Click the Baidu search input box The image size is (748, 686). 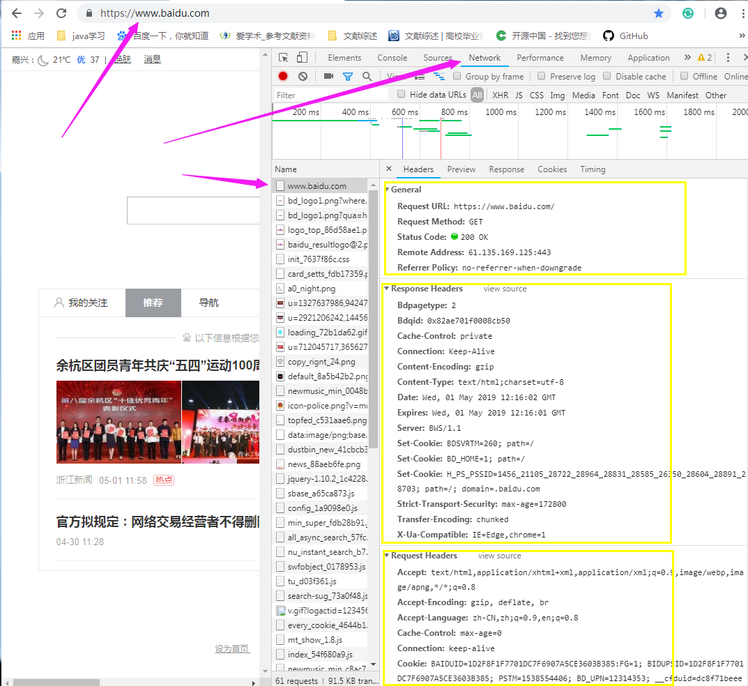click(x=193, y=211)
